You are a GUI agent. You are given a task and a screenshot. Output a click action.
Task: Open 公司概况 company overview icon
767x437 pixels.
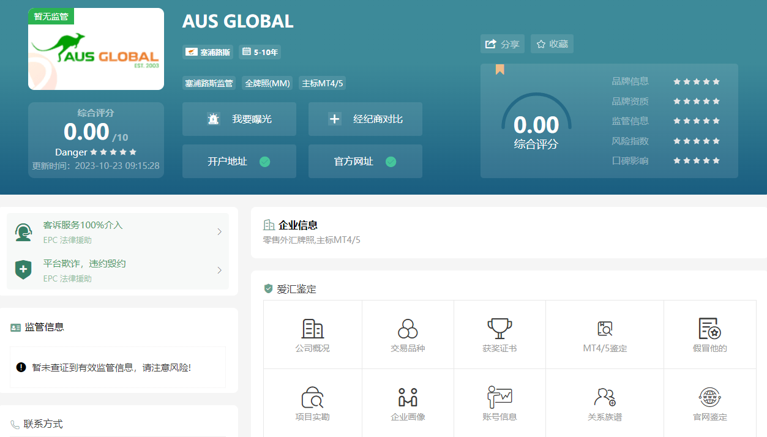pyautogui.click(x=312, y=329)
